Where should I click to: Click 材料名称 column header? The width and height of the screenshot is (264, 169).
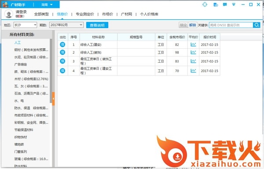98,37
